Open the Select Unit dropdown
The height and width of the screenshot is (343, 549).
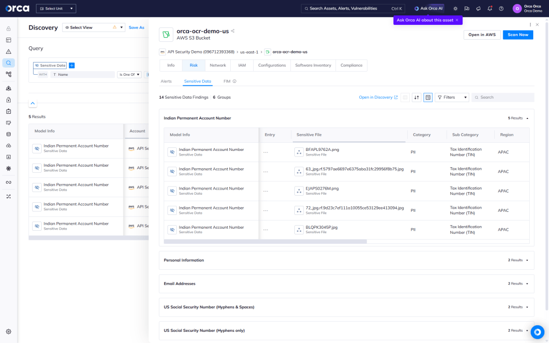coord(56,9)
